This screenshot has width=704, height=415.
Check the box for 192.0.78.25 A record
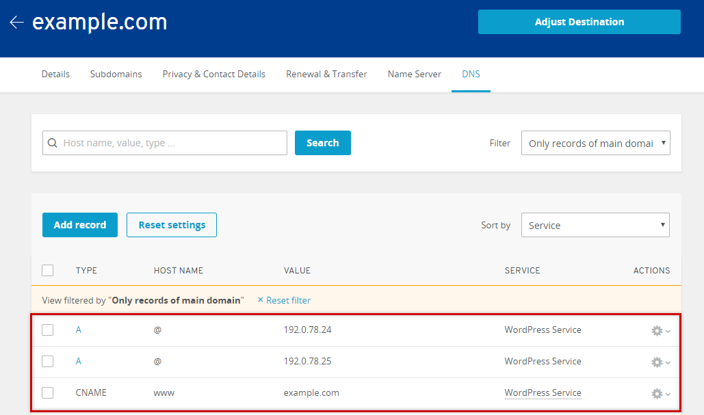[x=47, y=362]
